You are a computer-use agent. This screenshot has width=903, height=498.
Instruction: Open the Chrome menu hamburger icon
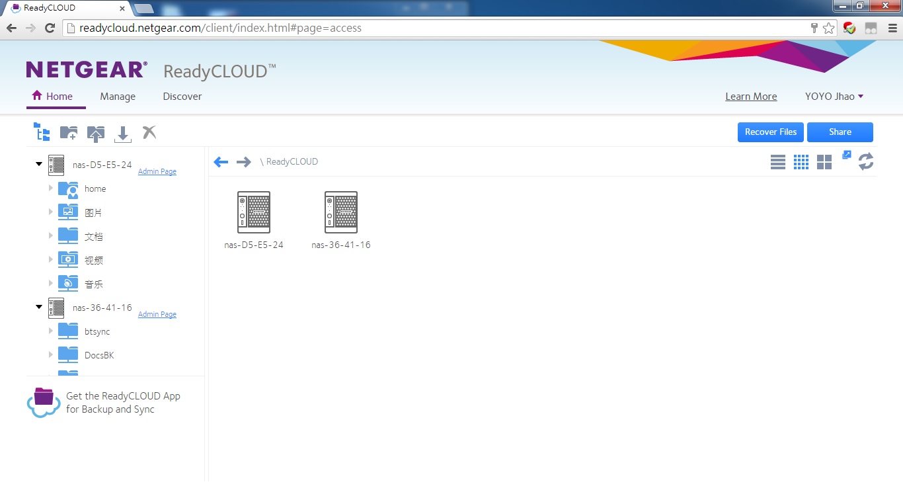tap(891, 28)
